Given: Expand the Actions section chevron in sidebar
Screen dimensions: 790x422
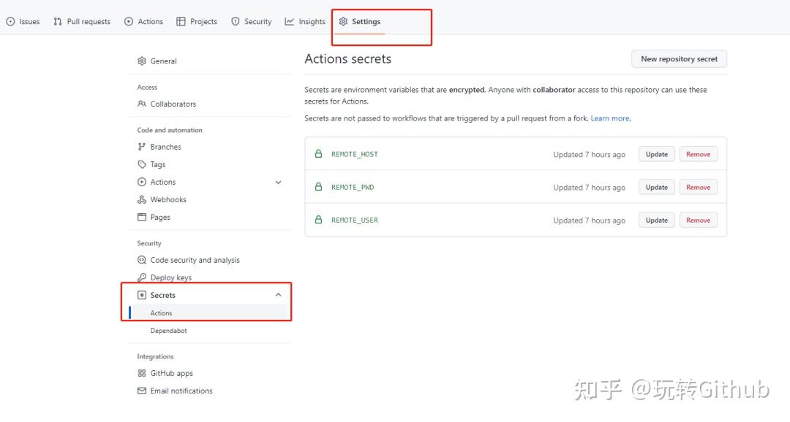Looking at the screenshot, I should 278,182.
